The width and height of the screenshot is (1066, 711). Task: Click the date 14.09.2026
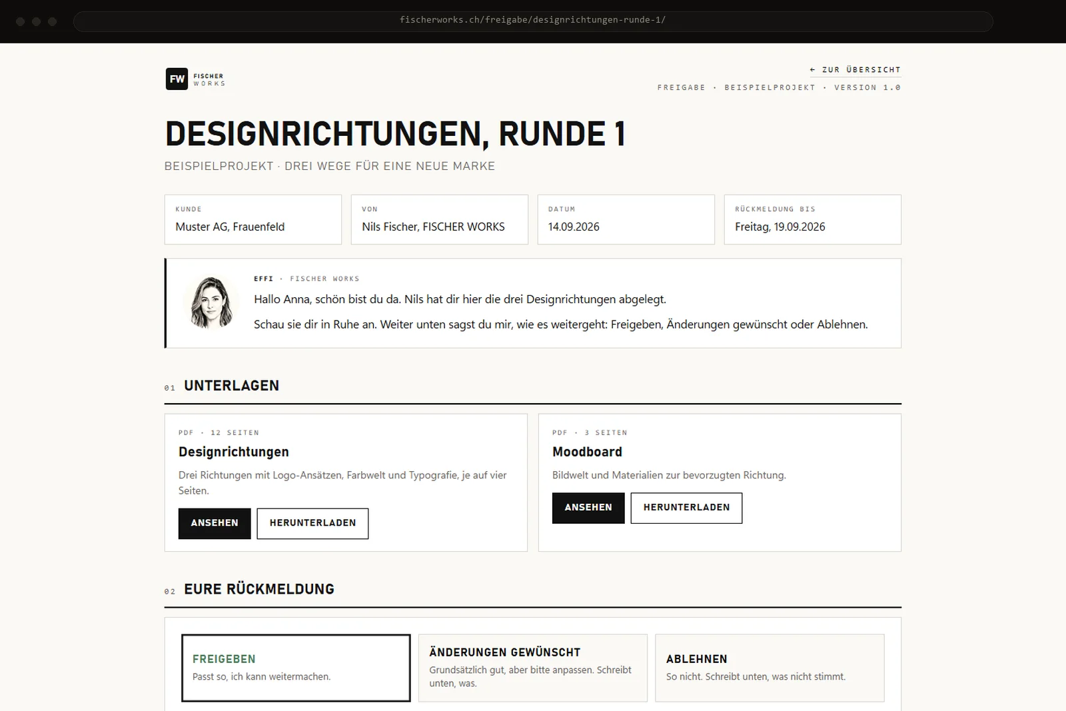[574, 227]
